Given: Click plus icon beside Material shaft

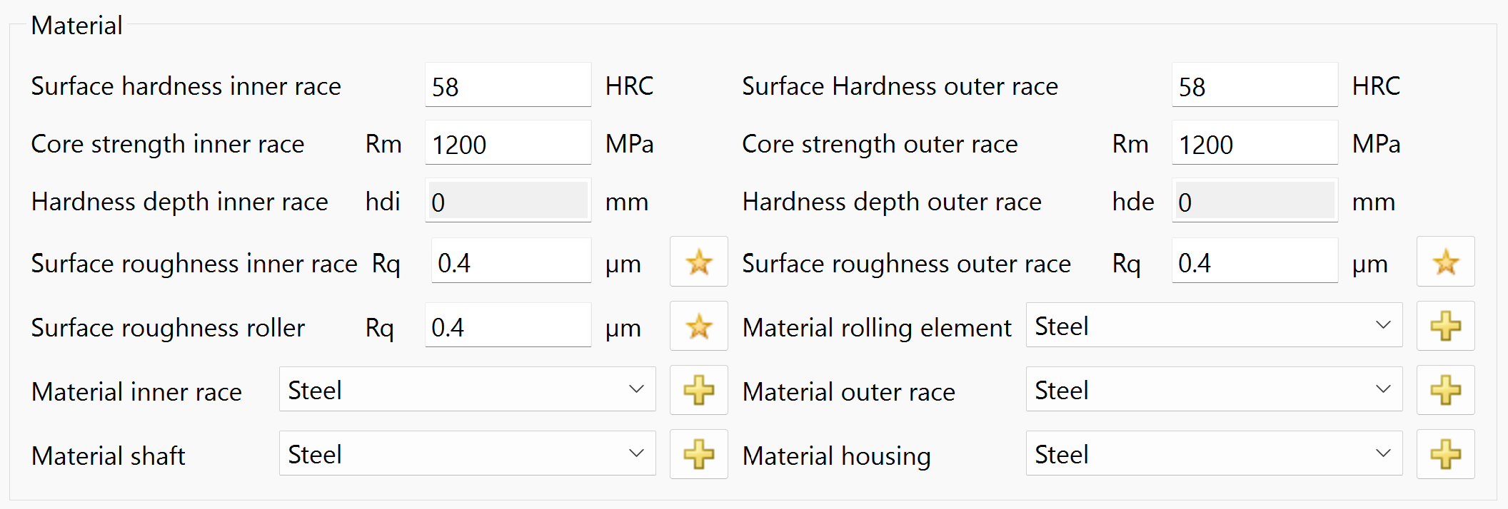Looking at the screenshot, I should (698, 454).
